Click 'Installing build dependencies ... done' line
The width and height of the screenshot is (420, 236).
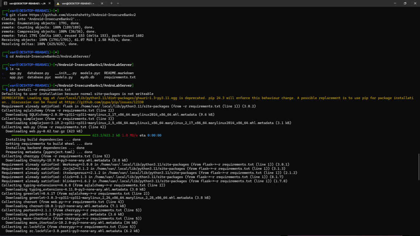[x=43, y=140]
